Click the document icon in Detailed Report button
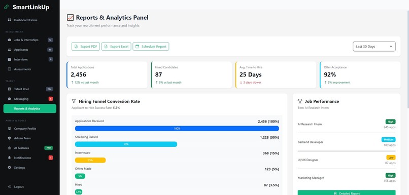The height and width of the screenshot is (195, 409). tap(335, 193)
